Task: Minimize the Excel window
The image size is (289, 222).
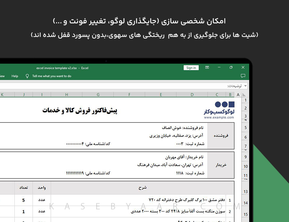Action: (x=219, y=67)
